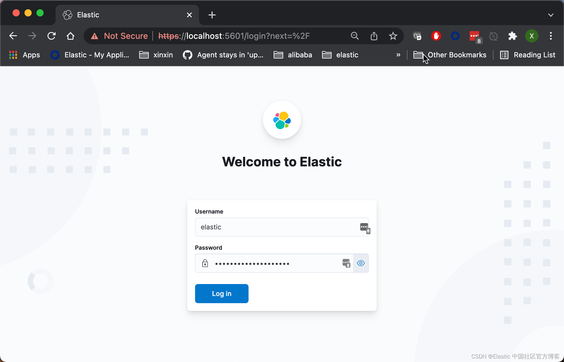Click Welcome to Elastic heading

point(282,162)
